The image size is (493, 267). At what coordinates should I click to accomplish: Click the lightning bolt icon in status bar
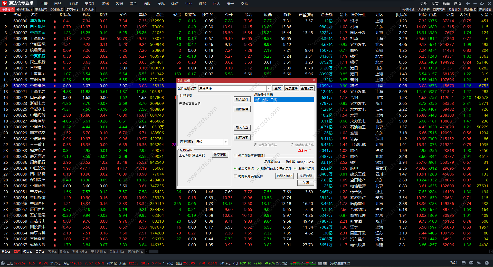[x=487, y=263]
